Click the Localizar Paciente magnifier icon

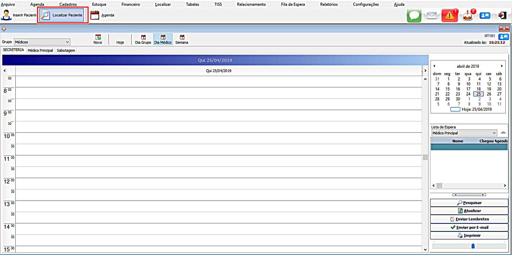pyautogui.click(x=45, y=15)
